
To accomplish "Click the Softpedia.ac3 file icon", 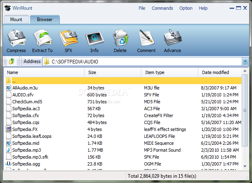I will pyautogui.click(x=9, y=109).
